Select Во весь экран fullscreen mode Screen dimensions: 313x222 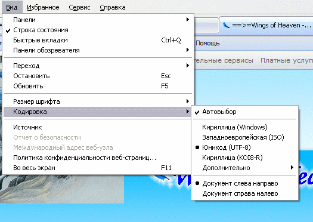(98, 168)
